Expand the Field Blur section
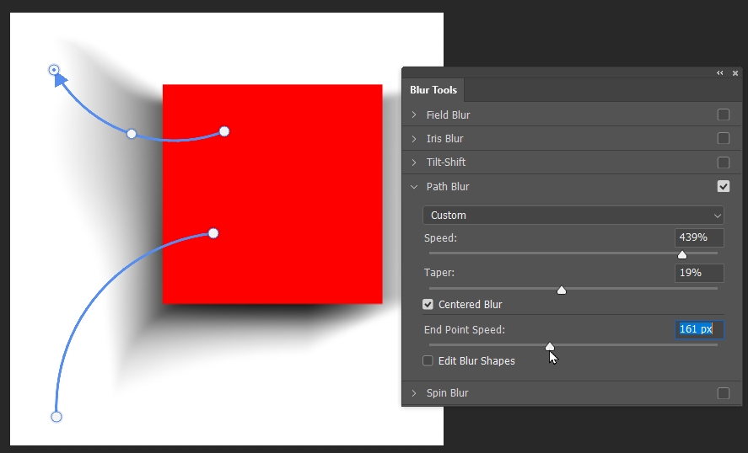This screenshot has height=453, width=748. pyautogui.click(x=414, y=115)
